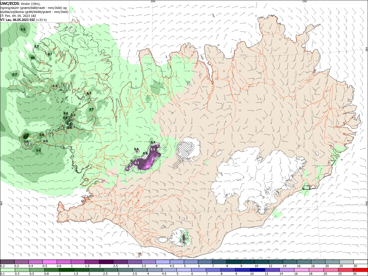Screen dimensions: 368x276
Task: Pick the bright pink 0.5 swatch in upper legend
Action: pos(50,262)
